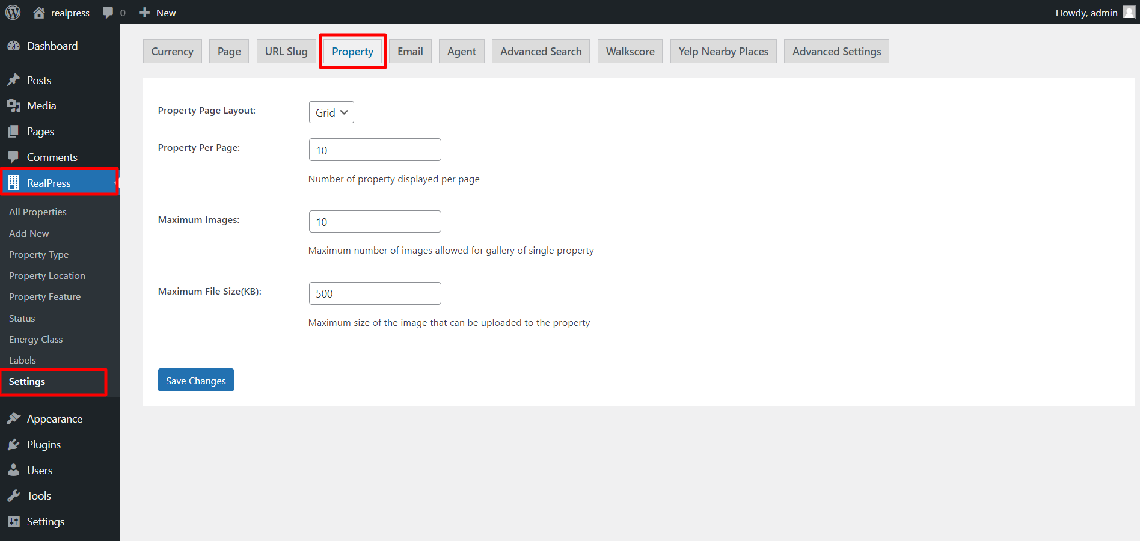Open Add New under RealPress

pos(29,233)
